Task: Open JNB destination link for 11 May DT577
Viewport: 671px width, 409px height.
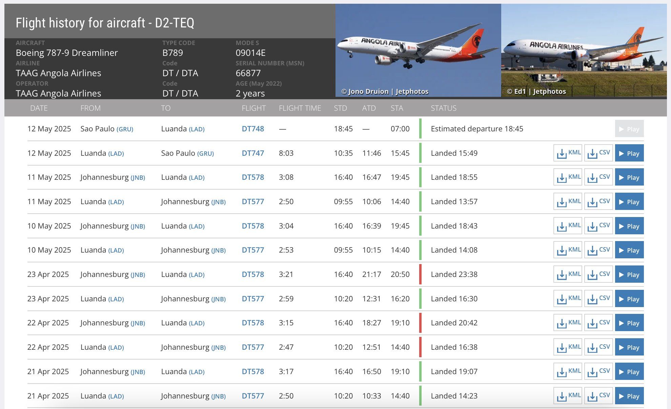Action: [x=218, y=202]
